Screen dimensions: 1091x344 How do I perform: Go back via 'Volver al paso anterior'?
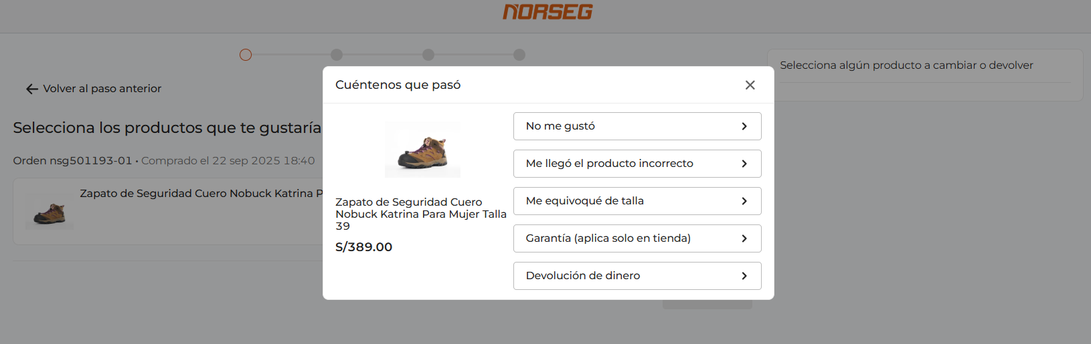coord(102,89)
